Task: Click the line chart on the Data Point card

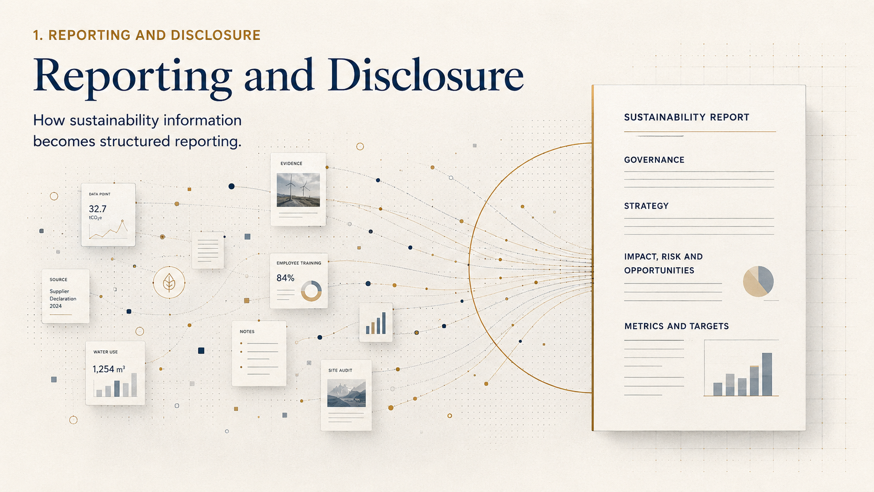Action: coord(108,230)
